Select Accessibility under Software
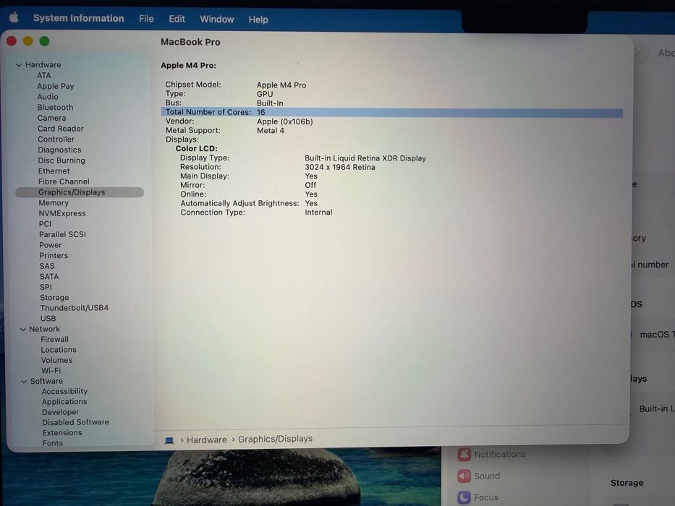675x506 pixels. pos(64,391)
